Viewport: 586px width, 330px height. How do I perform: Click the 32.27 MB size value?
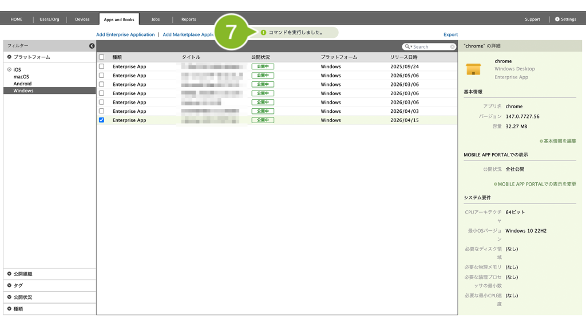[x=516, y=127]
